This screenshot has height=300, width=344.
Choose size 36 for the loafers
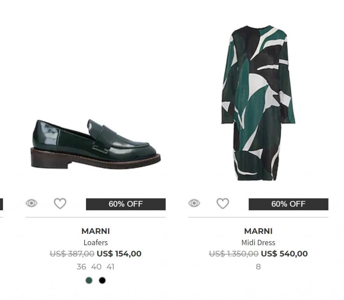click(81, 267)
